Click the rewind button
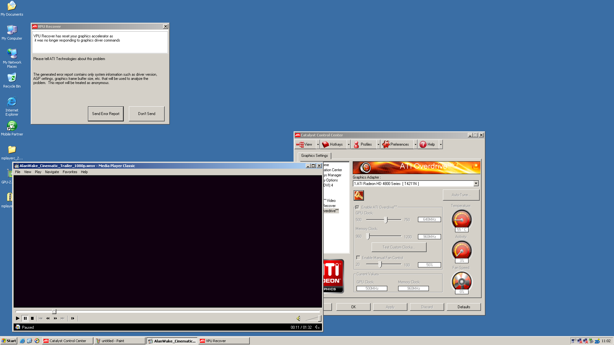 [x=48, y=318]
